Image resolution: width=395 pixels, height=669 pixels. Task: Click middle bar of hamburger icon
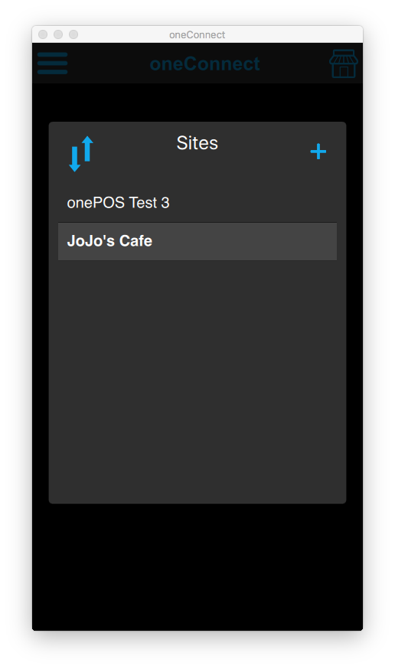click(53, 64)
